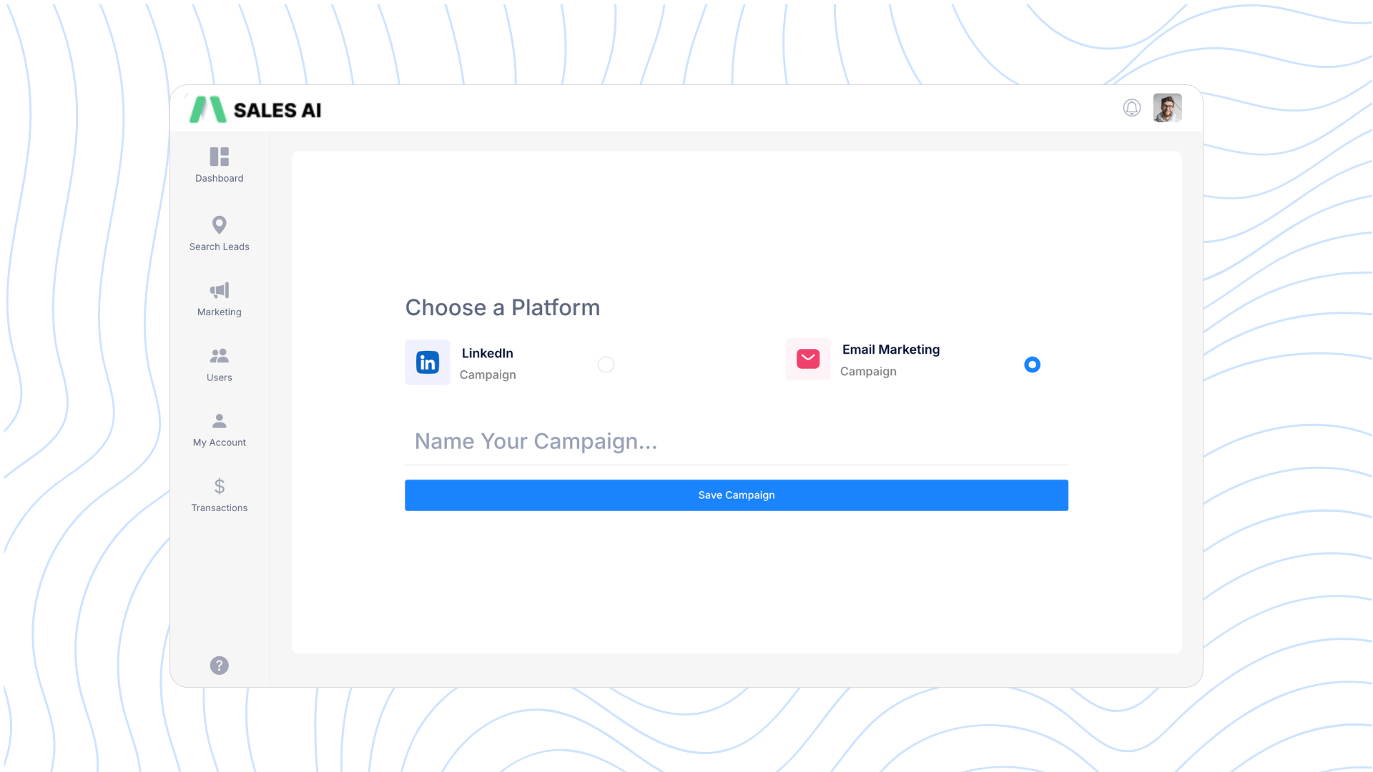The width and height of the screenshot is (1373, 772).
Task: Click the LinkedIn logo icon
Action: pyautogui.click(x=428, y=362)
